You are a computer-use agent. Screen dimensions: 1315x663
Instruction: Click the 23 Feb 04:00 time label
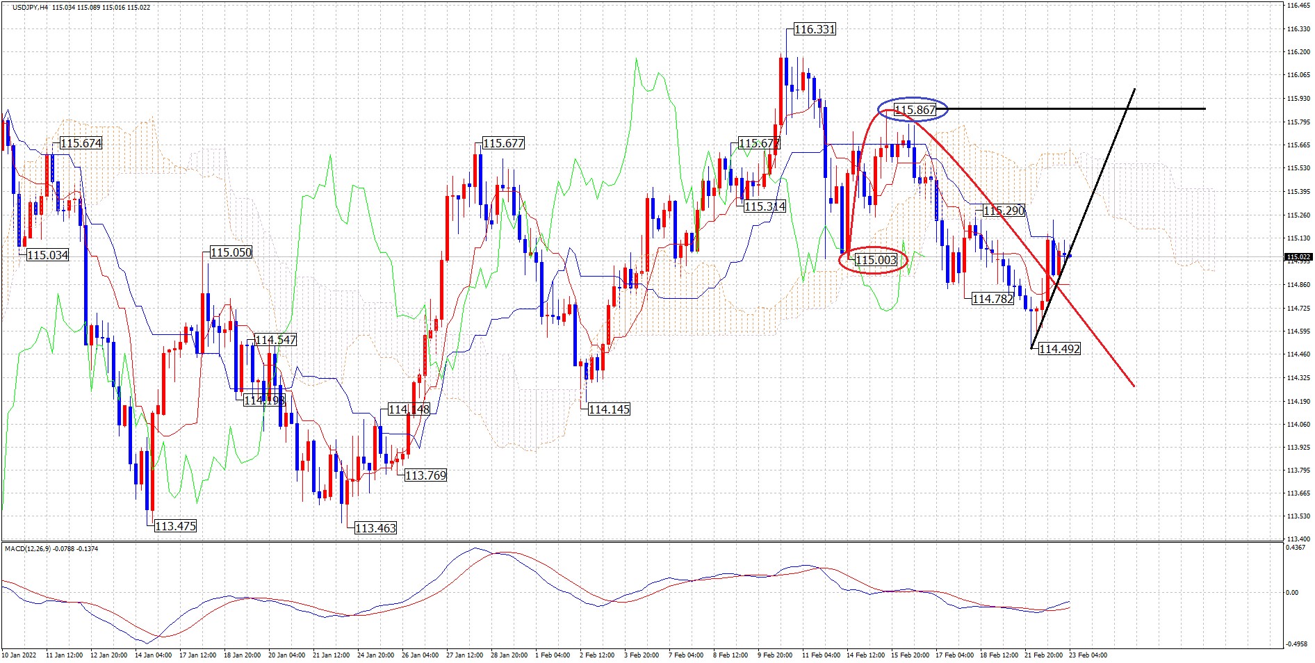pyautogui.click(x=1088, y=655)
